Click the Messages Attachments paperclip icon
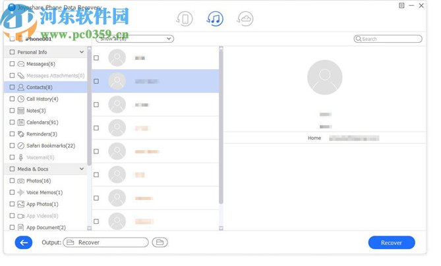Viewport: 441px width, 266px height. [x=21, y=76]
